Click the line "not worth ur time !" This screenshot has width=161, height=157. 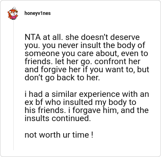pyautogui.click(x=59, y=135)
